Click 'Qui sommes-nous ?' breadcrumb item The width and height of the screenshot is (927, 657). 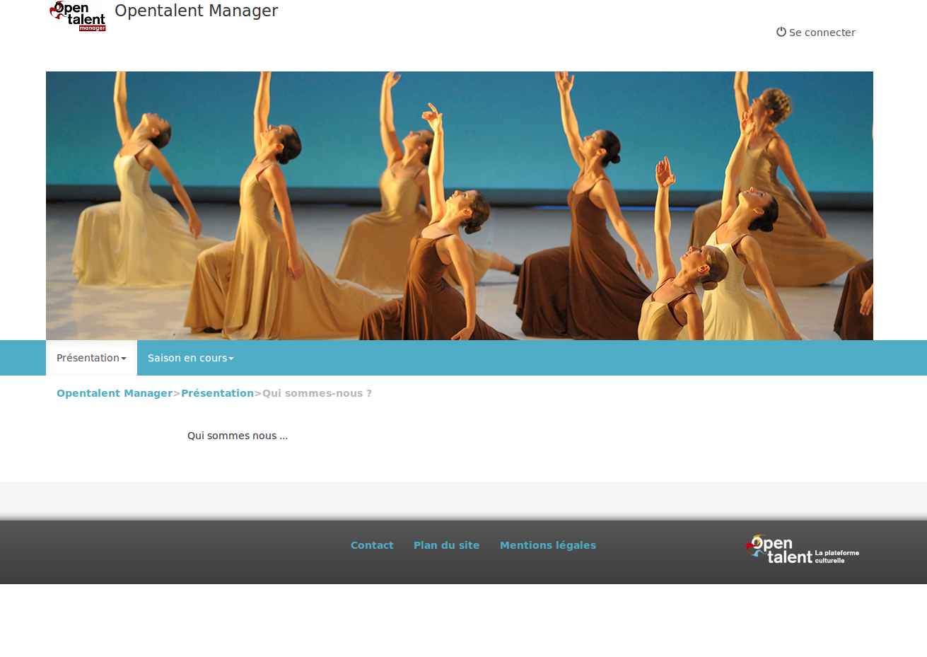tap(317, 393)
